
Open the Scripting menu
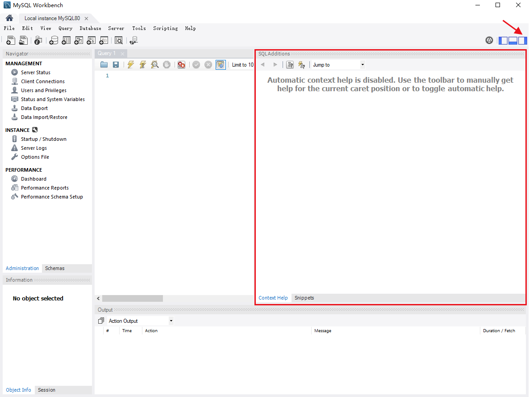pos(165,28)
